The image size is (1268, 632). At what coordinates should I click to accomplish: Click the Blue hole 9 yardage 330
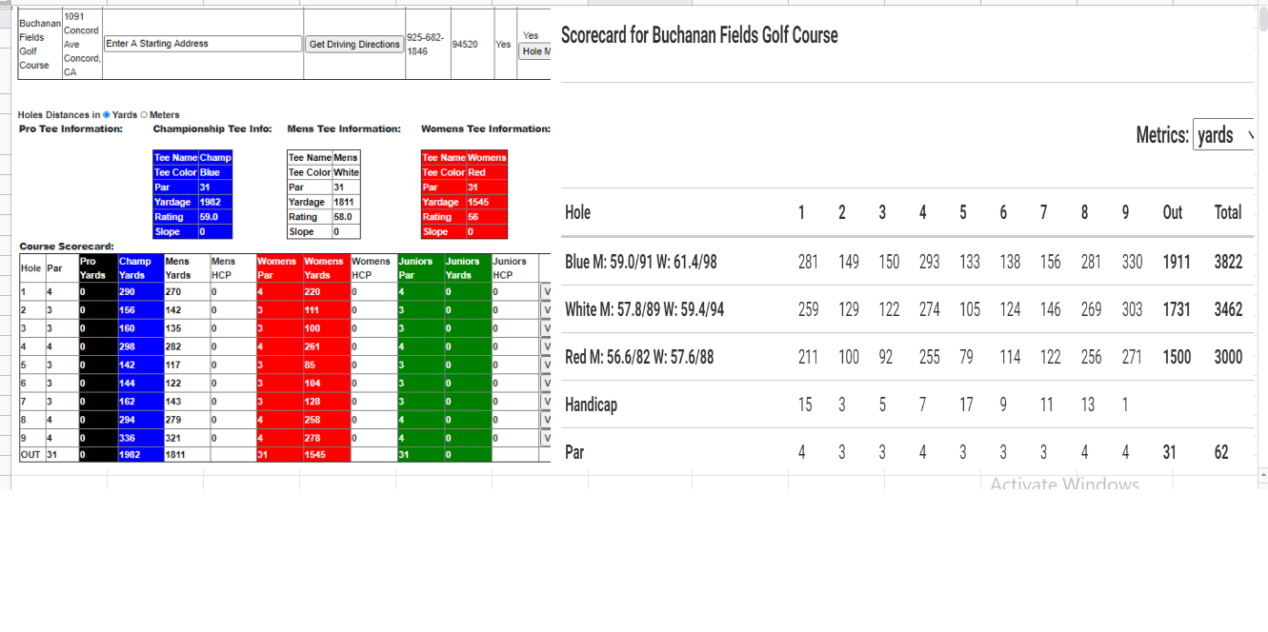point(1132,262)
